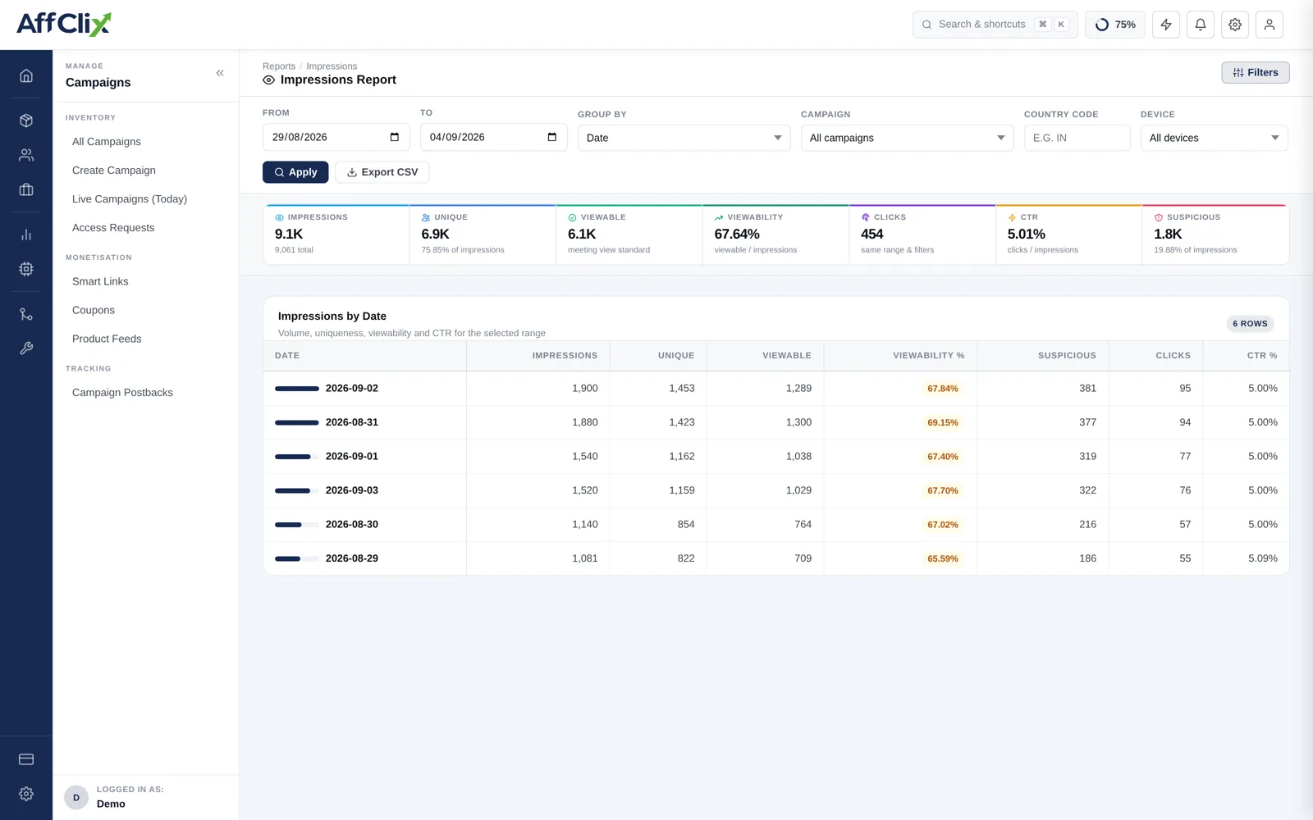Screen dimensions: 1313x820
Task: Click Export CSV button
Action: click(x=382, y=172)
